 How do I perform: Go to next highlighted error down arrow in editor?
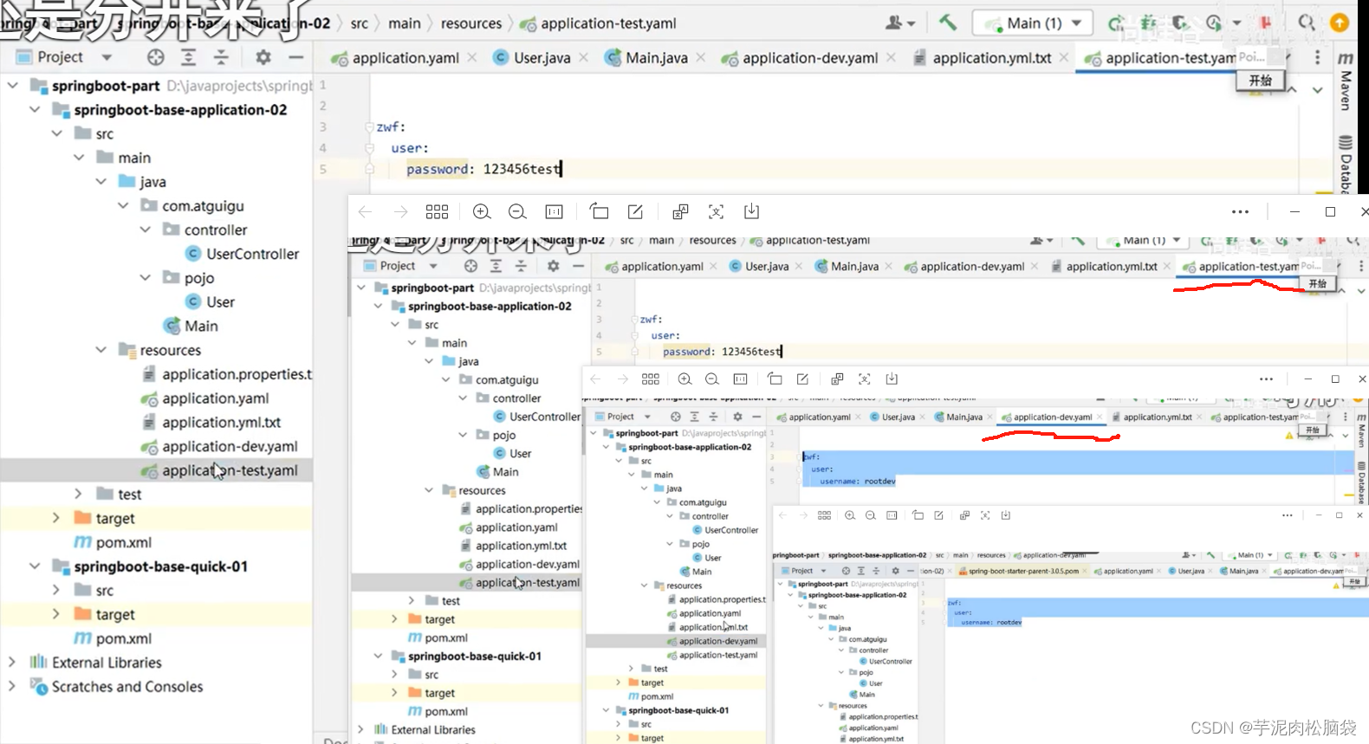(1317, 90)
